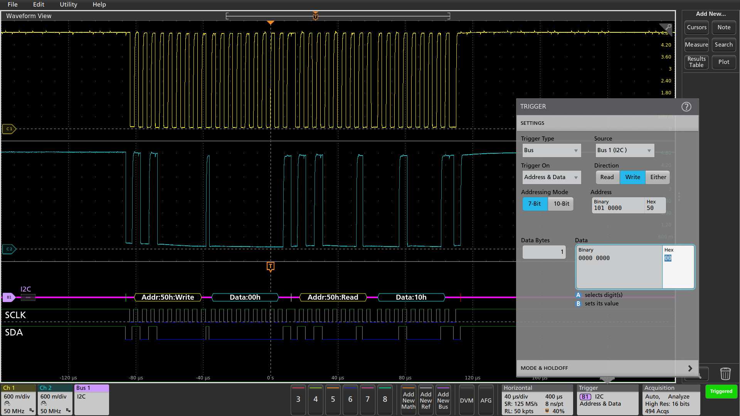Click the trigger help question mark icon
The height and width of the screenshot is (416, 740).
tap(686, 107)
